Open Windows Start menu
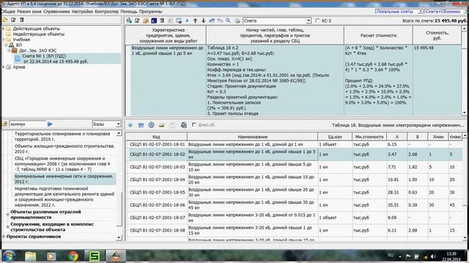The image size is (469, 263). click(9, 256)
